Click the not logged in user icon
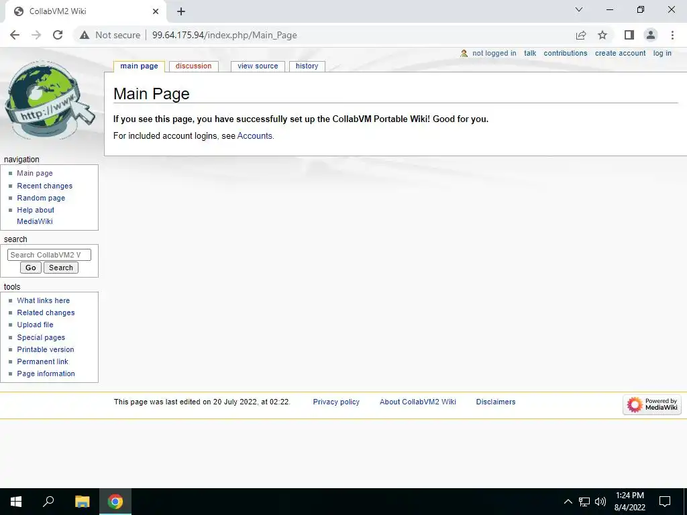 (x=464, y=54)
